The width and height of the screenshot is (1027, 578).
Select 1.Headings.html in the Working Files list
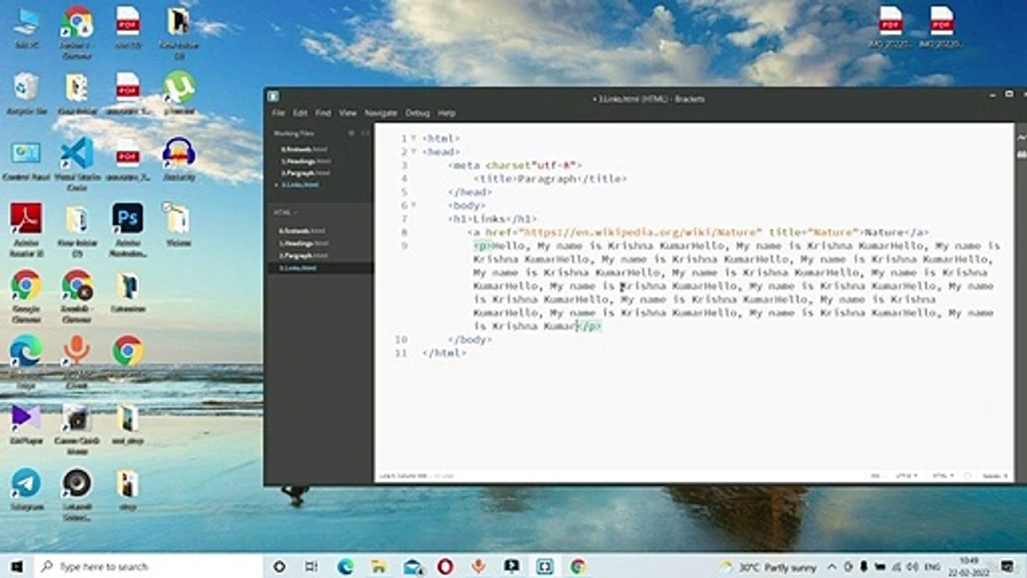[x=305, y=161]
